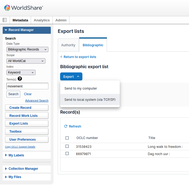Viewport: 189px width, 185px height.
Task: Open the Toolbox button
Action: click(27, 132)
